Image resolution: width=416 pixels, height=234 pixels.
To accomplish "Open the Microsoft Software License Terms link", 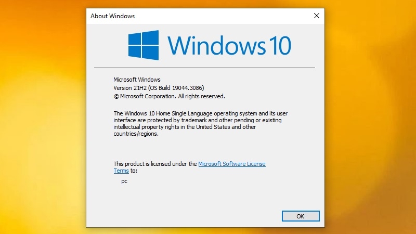I will 231,164.
